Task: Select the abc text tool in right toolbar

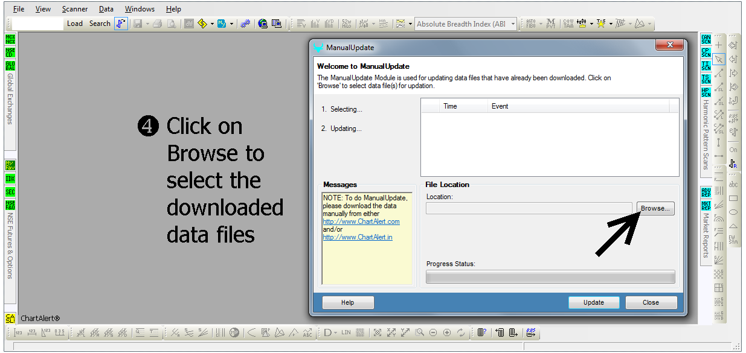Action: (x=733, y=184)
